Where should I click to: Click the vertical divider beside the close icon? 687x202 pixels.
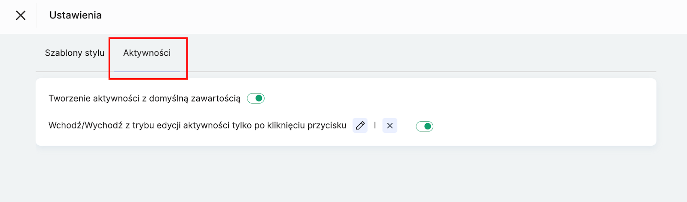[37, 15]
